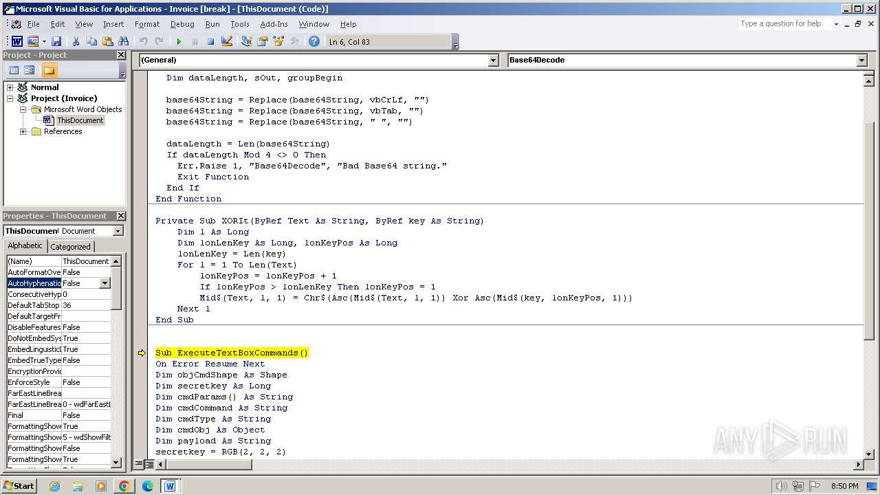The height and width of the screenshot is (495, 880).
Task: Switch to Categorized properties tab
Action: 70,247
